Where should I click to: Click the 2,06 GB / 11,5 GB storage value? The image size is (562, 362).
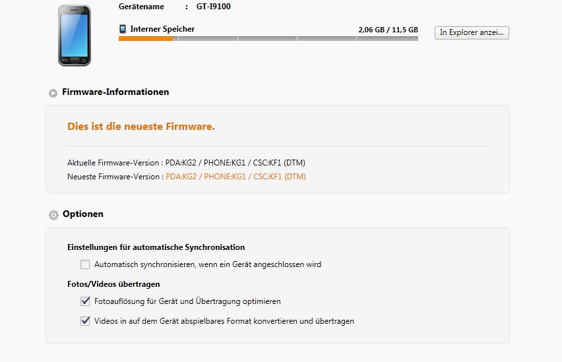tap(388, 30)
